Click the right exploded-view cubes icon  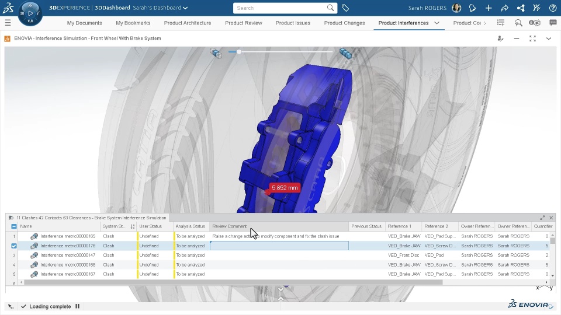tap(345, 53)
